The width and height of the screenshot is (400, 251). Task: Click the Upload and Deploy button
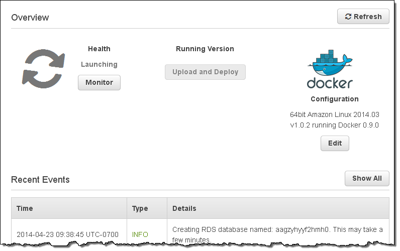pyautogui.click(x=205, y=72)
